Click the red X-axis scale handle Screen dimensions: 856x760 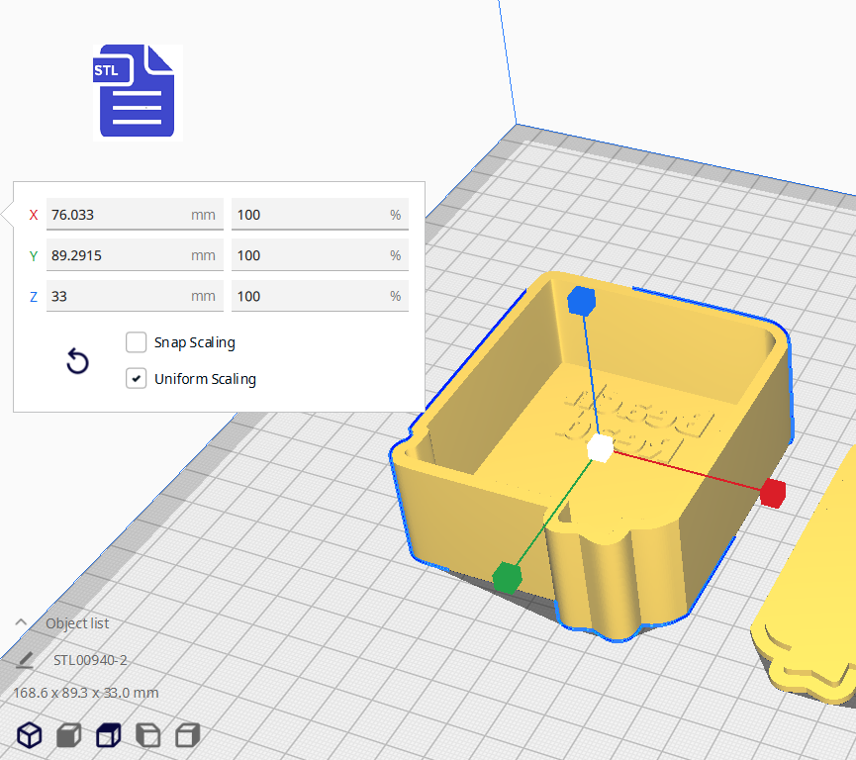point(773,492)
